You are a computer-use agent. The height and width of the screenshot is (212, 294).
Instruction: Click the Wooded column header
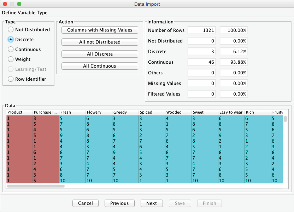tap(178, 112)
